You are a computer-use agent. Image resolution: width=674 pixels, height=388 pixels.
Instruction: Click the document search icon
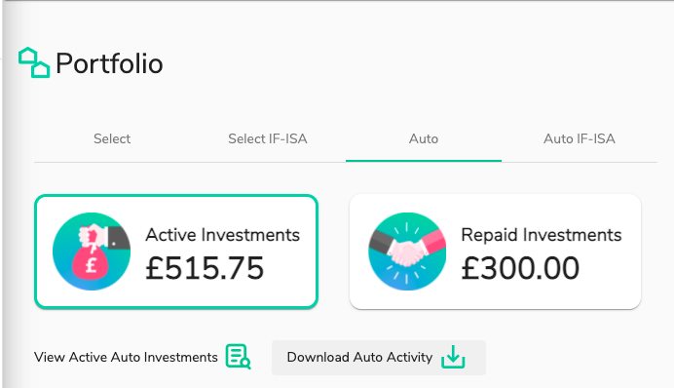click(238, 357)
